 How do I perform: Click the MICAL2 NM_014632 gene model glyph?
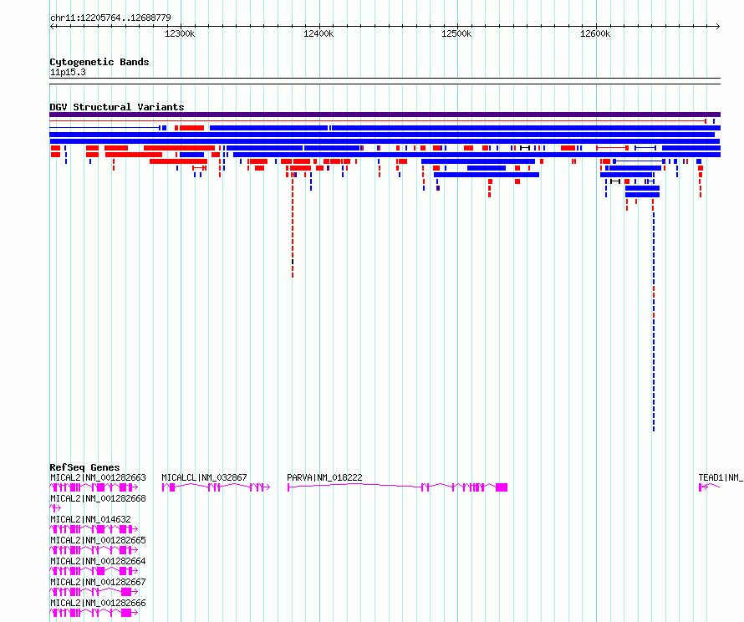click(x=94, y=529)
